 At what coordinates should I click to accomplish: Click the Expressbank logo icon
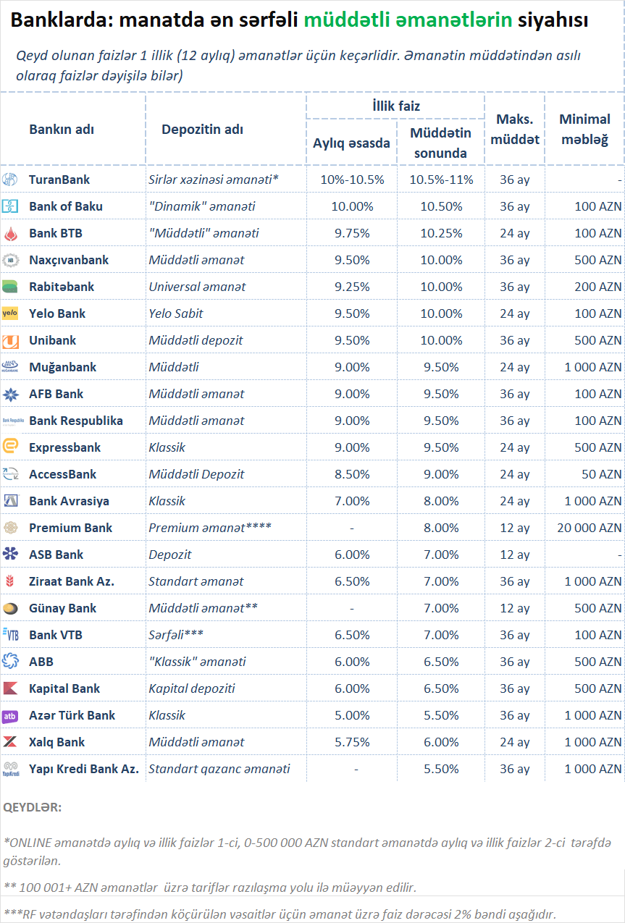(x=10, y=447)
